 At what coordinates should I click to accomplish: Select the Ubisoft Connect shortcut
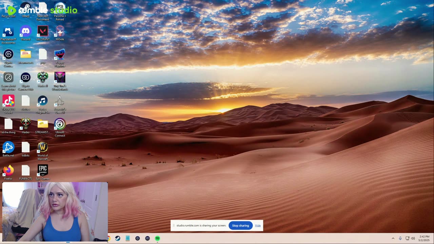click(x=60, y=128)
